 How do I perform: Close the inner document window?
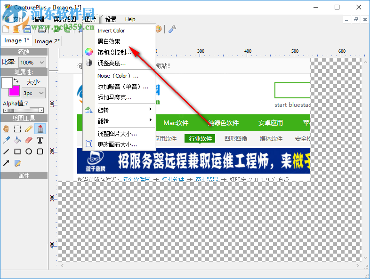coord(365,20)
